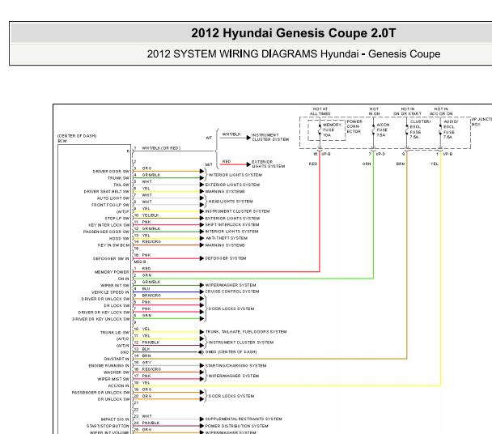This screenshot has height=434, width=492.
Task: Select the 'ON/START IN' label
Action: pyautogui.click(x=117, y=359)
